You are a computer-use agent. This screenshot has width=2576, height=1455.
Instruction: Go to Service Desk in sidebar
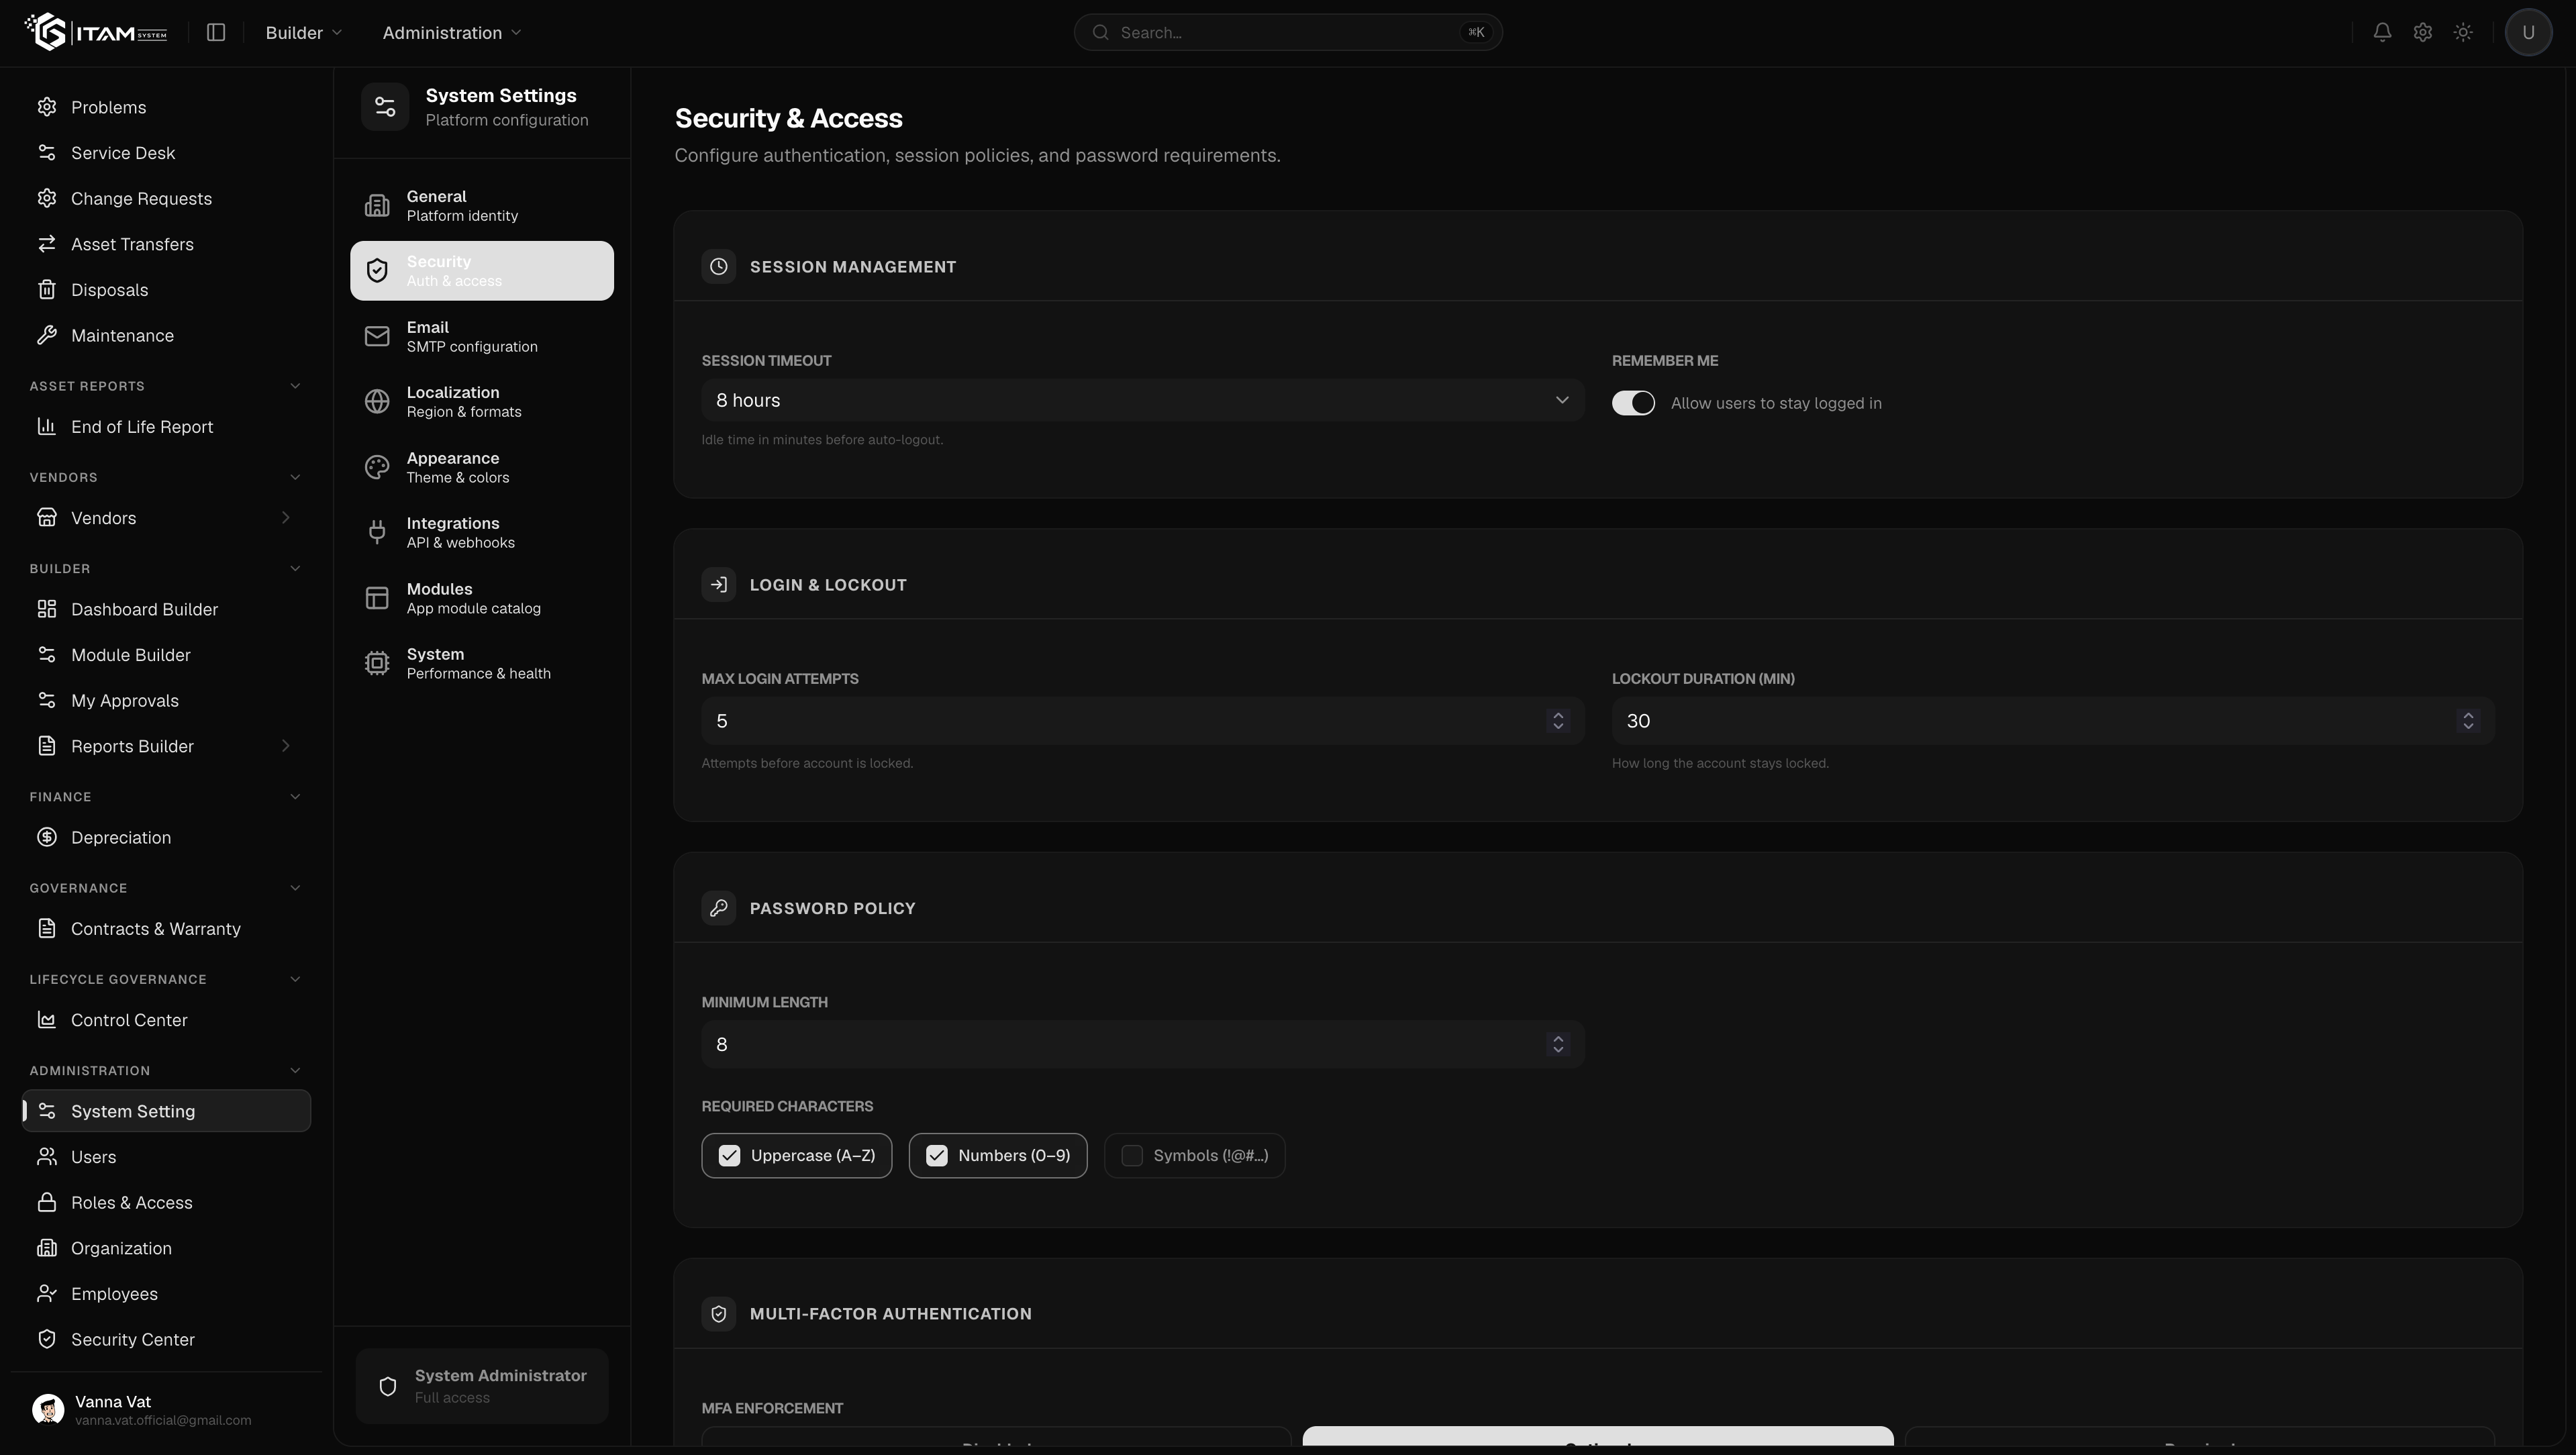166,152
